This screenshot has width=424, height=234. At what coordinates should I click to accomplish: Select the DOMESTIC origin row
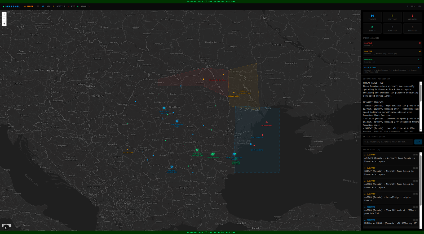click(x=392, y=61)
